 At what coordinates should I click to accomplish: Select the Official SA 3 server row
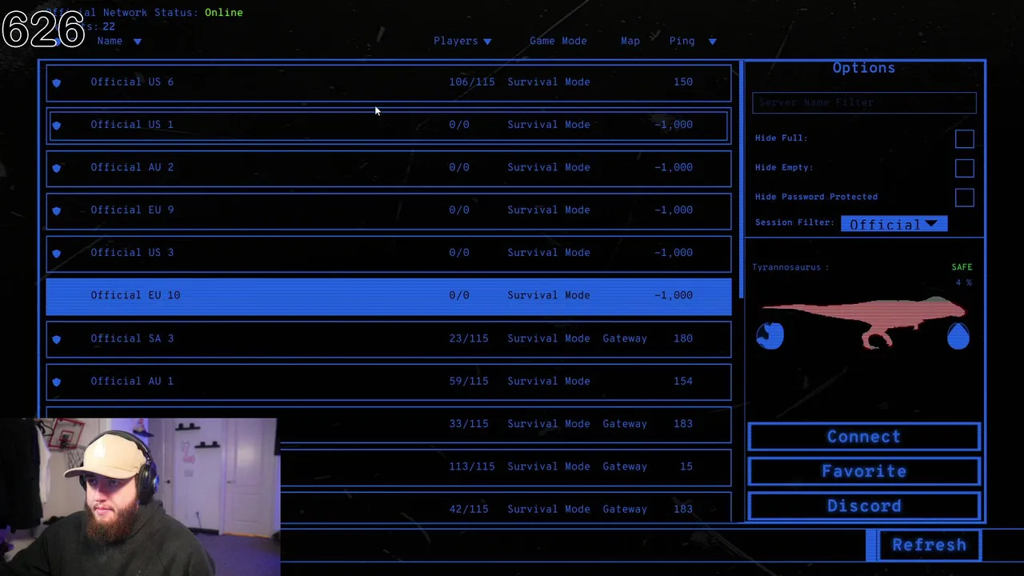[389, 338]
